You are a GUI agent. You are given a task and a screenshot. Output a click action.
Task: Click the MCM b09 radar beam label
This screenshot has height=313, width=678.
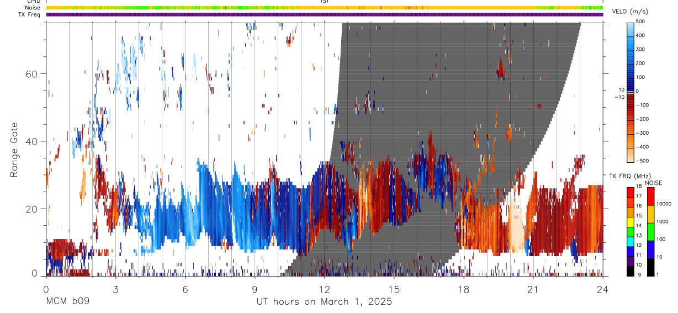(x=67, y=302)
